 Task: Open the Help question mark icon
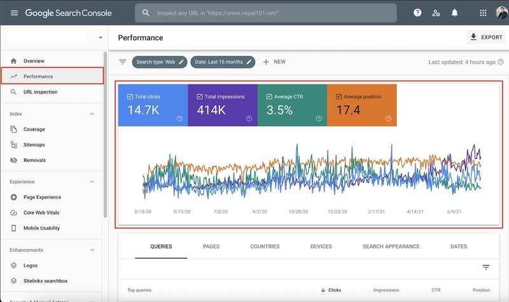(x=417, y=13)
